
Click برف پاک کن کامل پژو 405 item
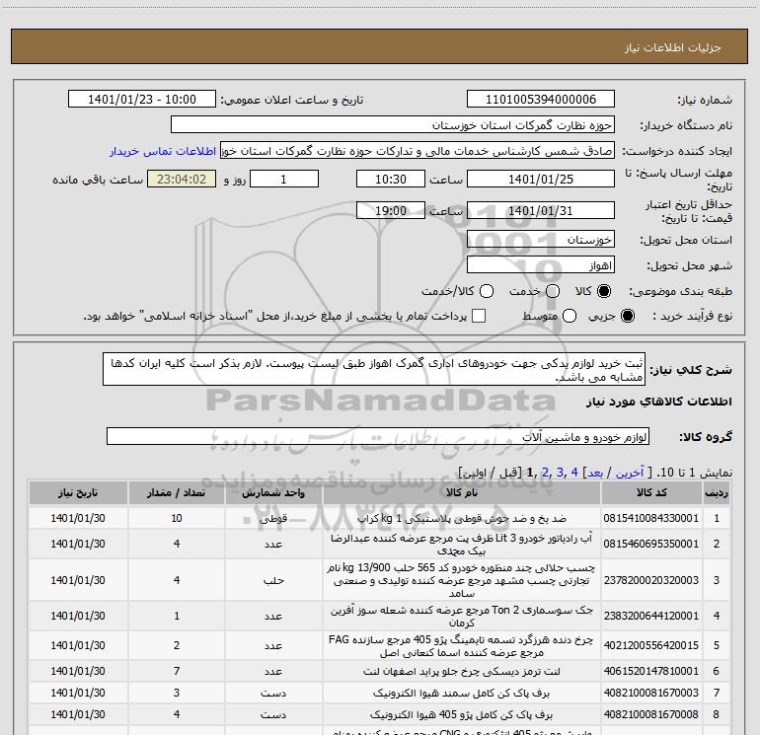point(462,714)
